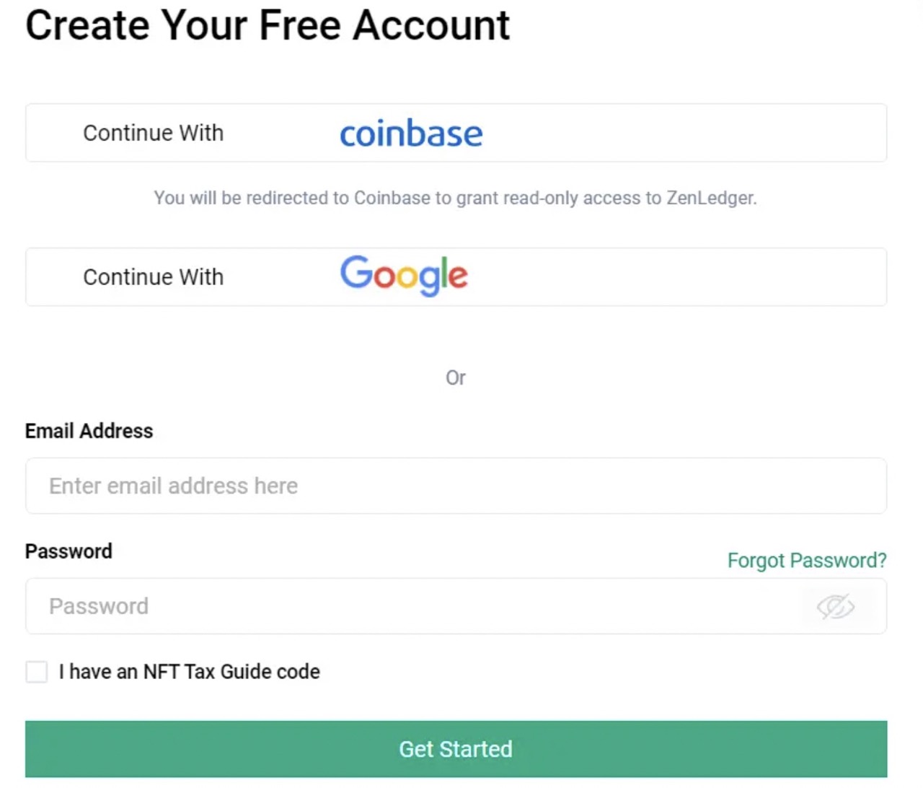Open the Forgot Password link
This screenshot has height=788, width=923.
pos(807,560)
